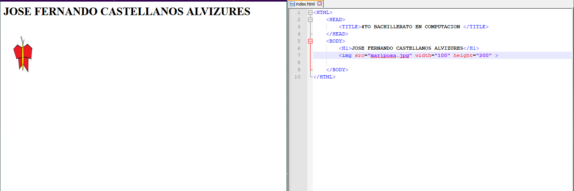Close the index.html tab
Image resolution: width=574 pixels, height=191 pixels.
[x=319, y=4]
